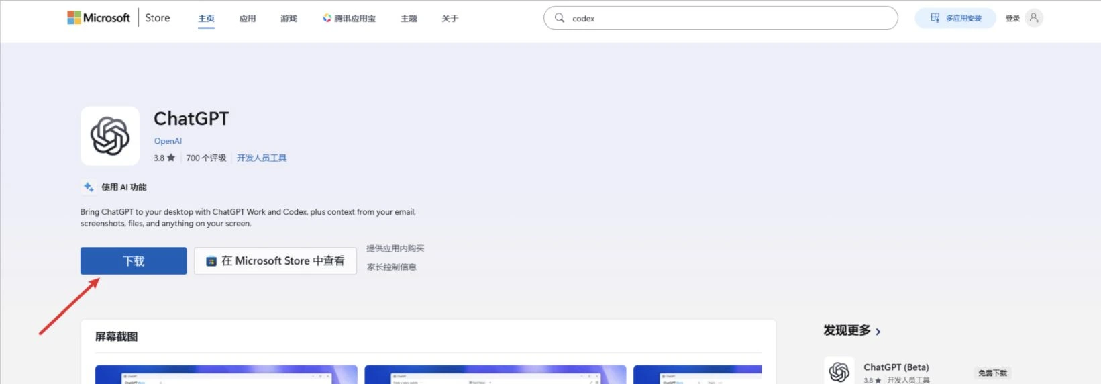Open the 发现更多 heading link
This screenshot has height=384, width=1101.
(x=847, y=330)
